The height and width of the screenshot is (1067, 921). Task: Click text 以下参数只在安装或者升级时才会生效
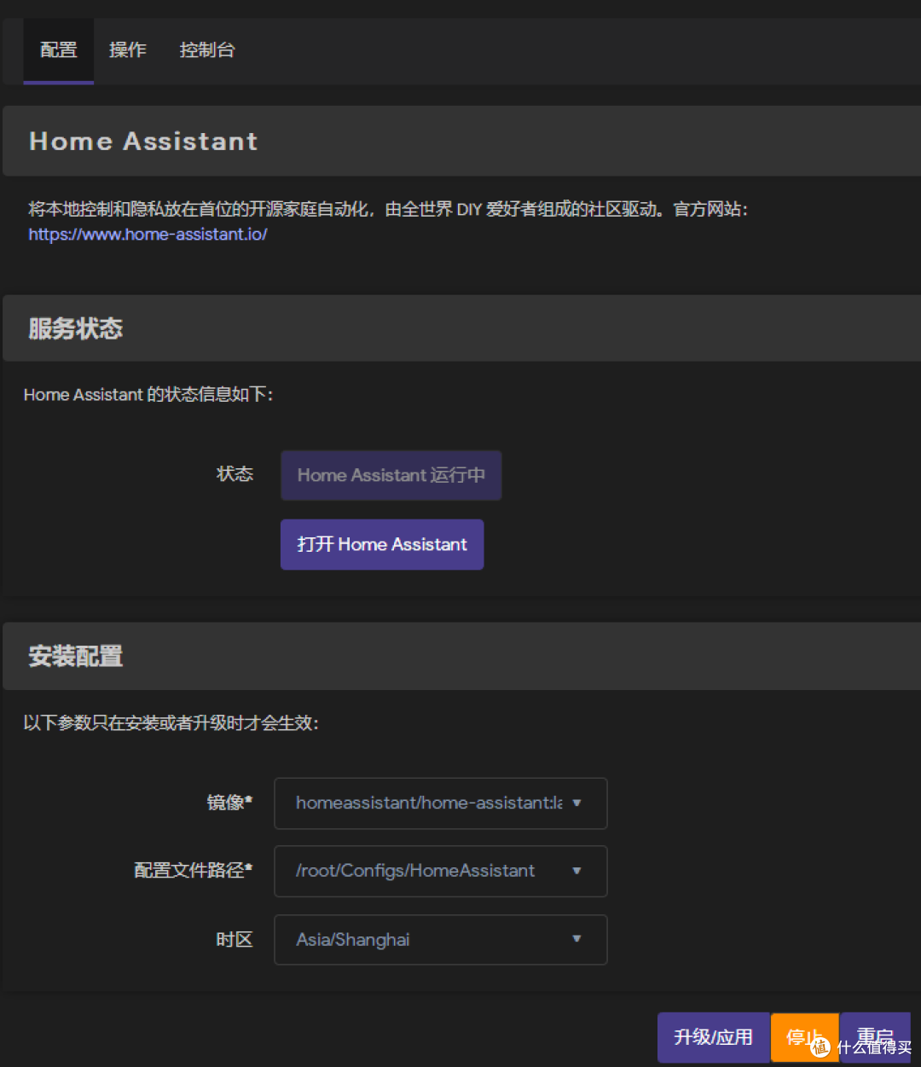(x=171, y=723)
